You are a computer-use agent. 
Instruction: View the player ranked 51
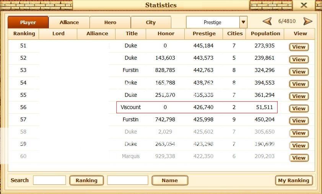pos(299,47)
